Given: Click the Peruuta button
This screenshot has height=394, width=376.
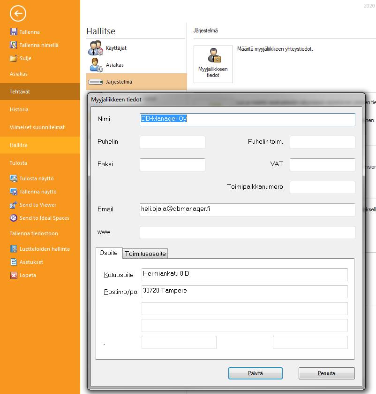Looking at the screenshot, I should coord(327,373).
